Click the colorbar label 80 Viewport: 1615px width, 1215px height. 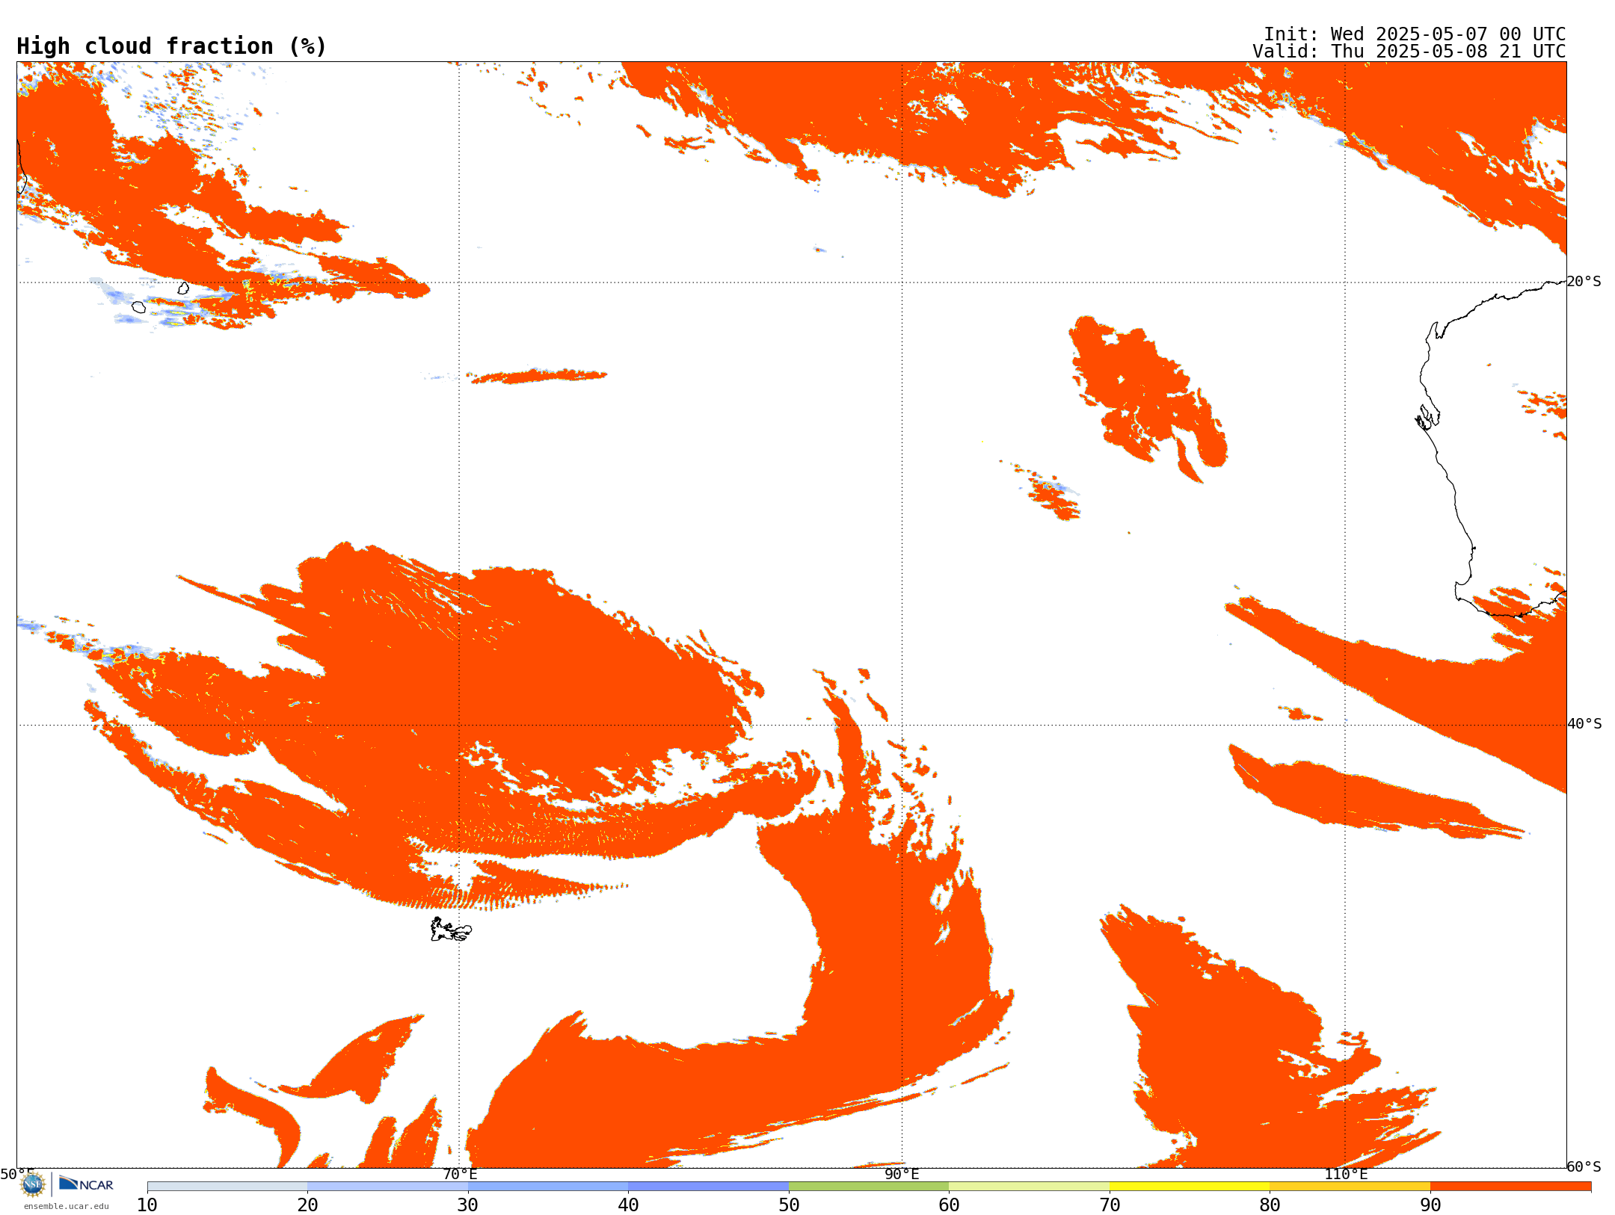1270,1205
